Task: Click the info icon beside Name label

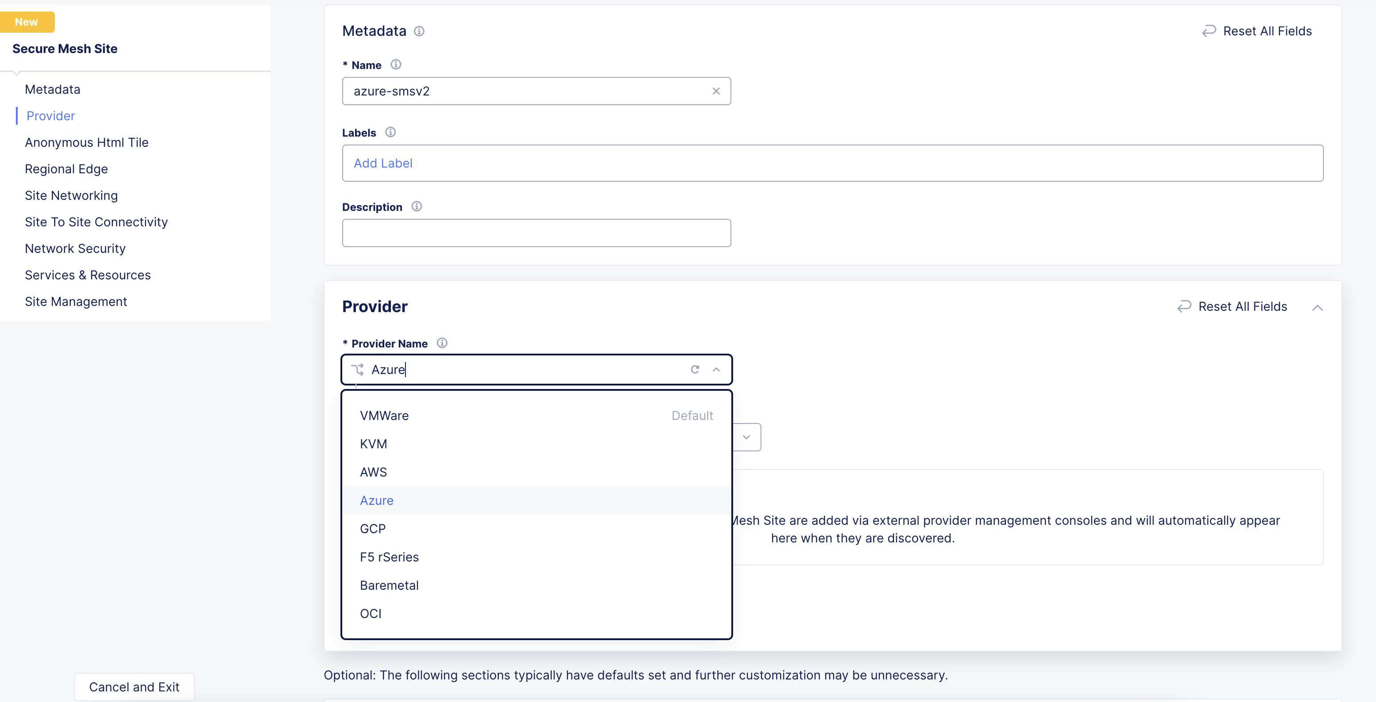Action: pos(396,65)
